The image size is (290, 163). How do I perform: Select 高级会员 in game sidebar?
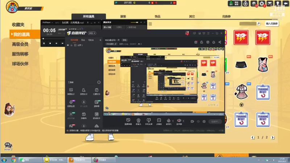(20, 44)
